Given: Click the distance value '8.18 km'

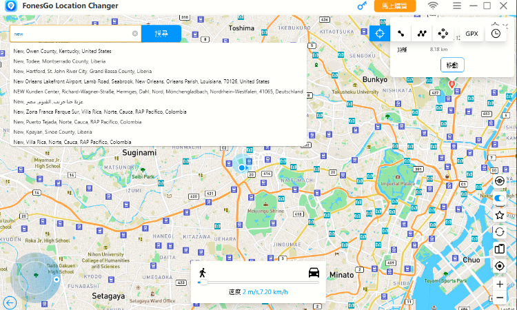Looking at the screenshot, I should (438, 50).
